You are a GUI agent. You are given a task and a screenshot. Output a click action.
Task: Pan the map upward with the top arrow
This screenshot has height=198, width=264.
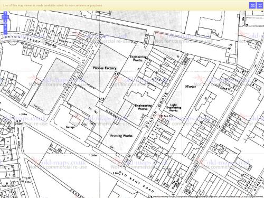pos(5,13)
